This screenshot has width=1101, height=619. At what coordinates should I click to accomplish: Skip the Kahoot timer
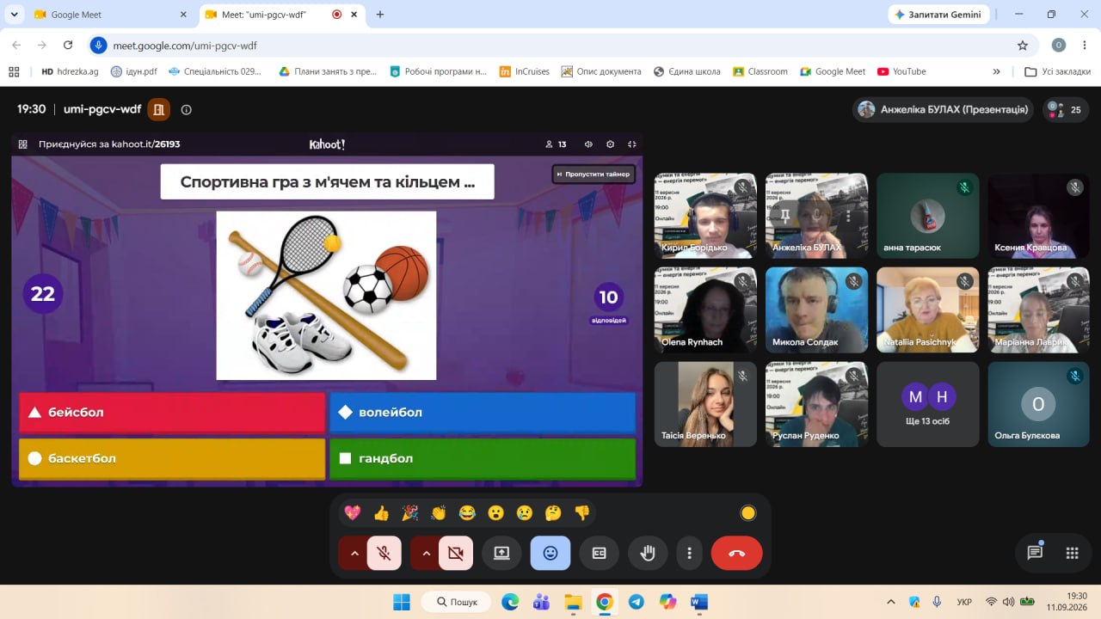594,174
